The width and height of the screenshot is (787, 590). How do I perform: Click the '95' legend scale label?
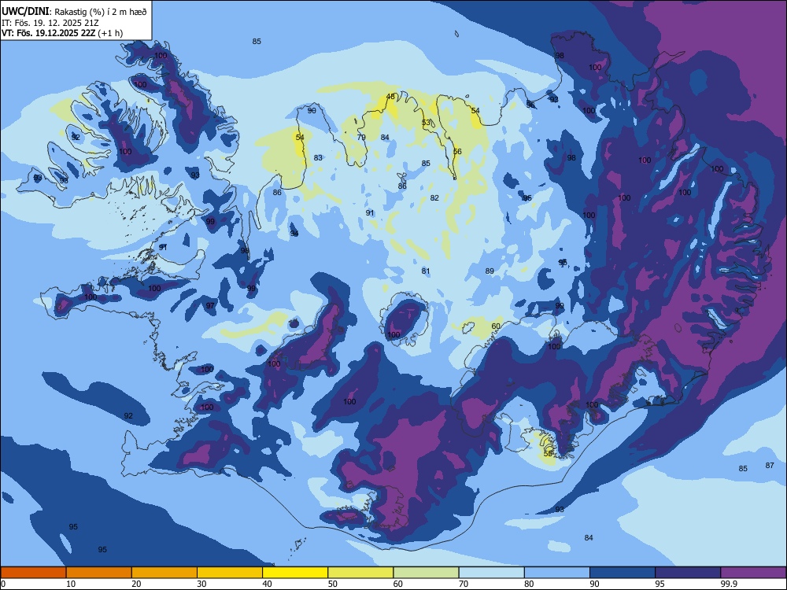[660, 584]
